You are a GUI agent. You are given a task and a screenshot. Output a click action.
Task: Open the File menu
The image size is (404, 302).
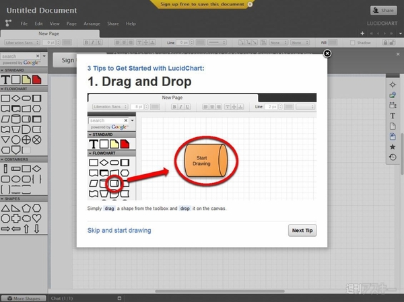(24, 24)
